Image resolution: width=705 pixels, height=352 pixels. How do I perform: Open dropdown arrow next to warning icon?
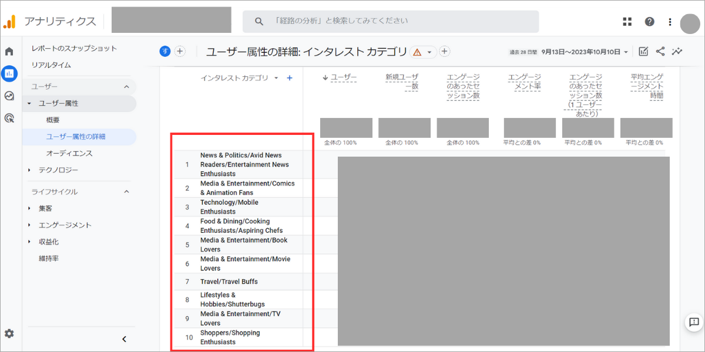click(x=429, y=52)
